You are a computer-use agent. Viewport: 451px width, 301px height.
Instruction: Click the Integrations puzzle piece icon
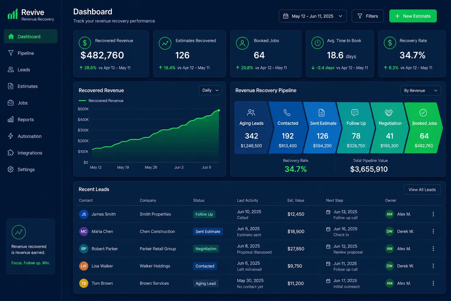coord(11,153)
